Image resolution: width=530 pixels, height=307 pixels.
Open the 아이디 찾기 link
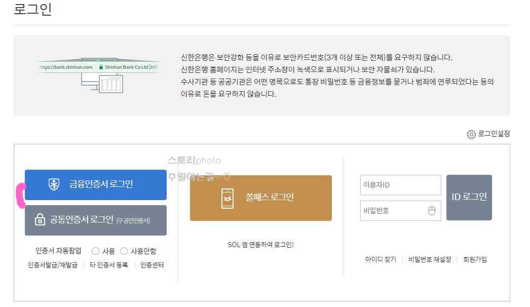tap(381, 259)
